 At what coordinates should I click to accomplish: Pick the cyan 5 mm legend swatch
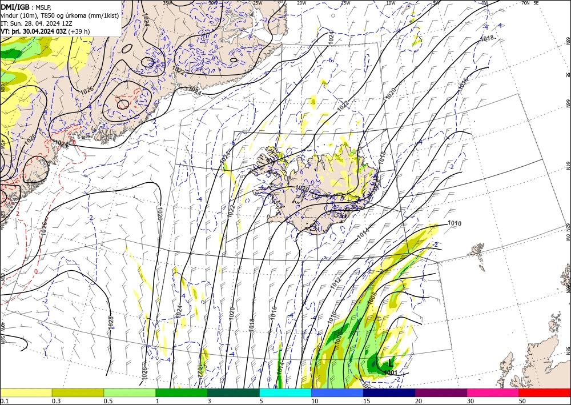(285, 392)
